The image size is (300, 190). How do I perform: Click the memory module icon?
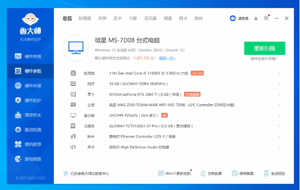tap(73, 84)
